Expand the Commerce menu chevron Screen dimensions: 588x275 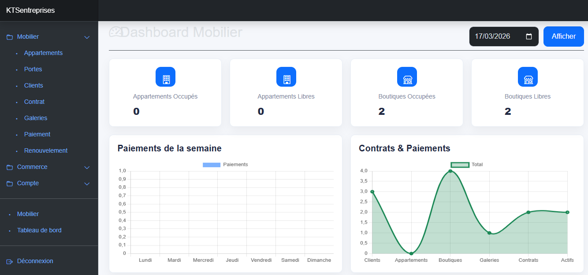point(87,168)
